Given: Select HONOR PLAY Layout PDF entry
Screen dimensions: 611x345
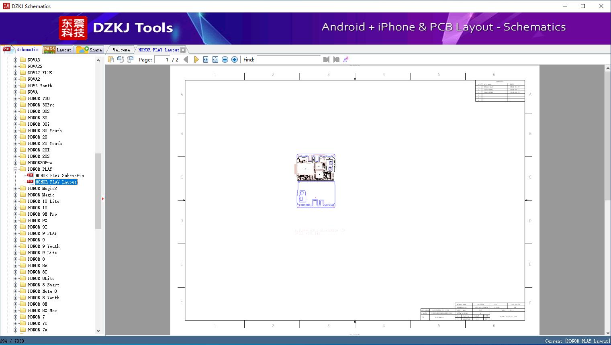Looking at the screenshot, I should pos(56,182).
